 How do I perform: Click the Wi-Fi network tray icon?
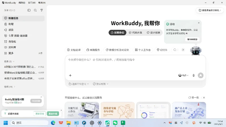201,123
